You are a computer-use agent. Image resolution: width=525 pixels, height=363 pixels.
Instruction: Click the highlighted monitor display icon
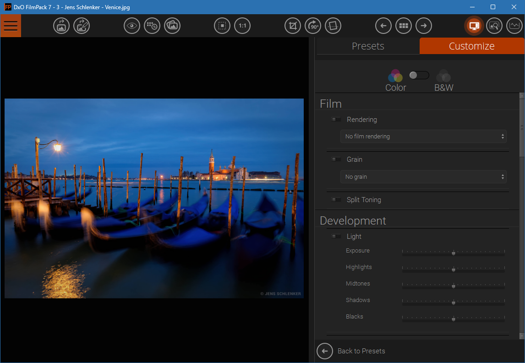pos(474,26)
